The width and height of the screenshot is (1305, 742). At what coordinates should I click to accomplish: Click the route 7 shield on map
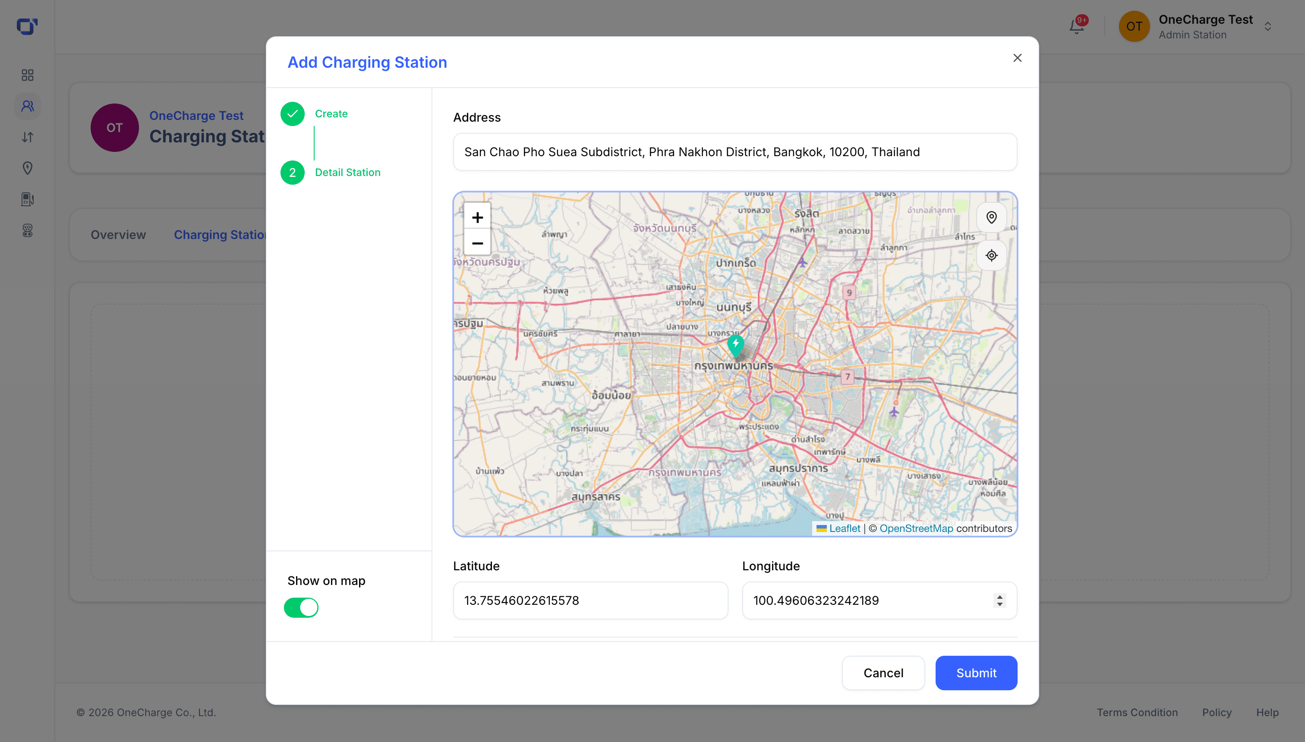click(x=847, y=377)
